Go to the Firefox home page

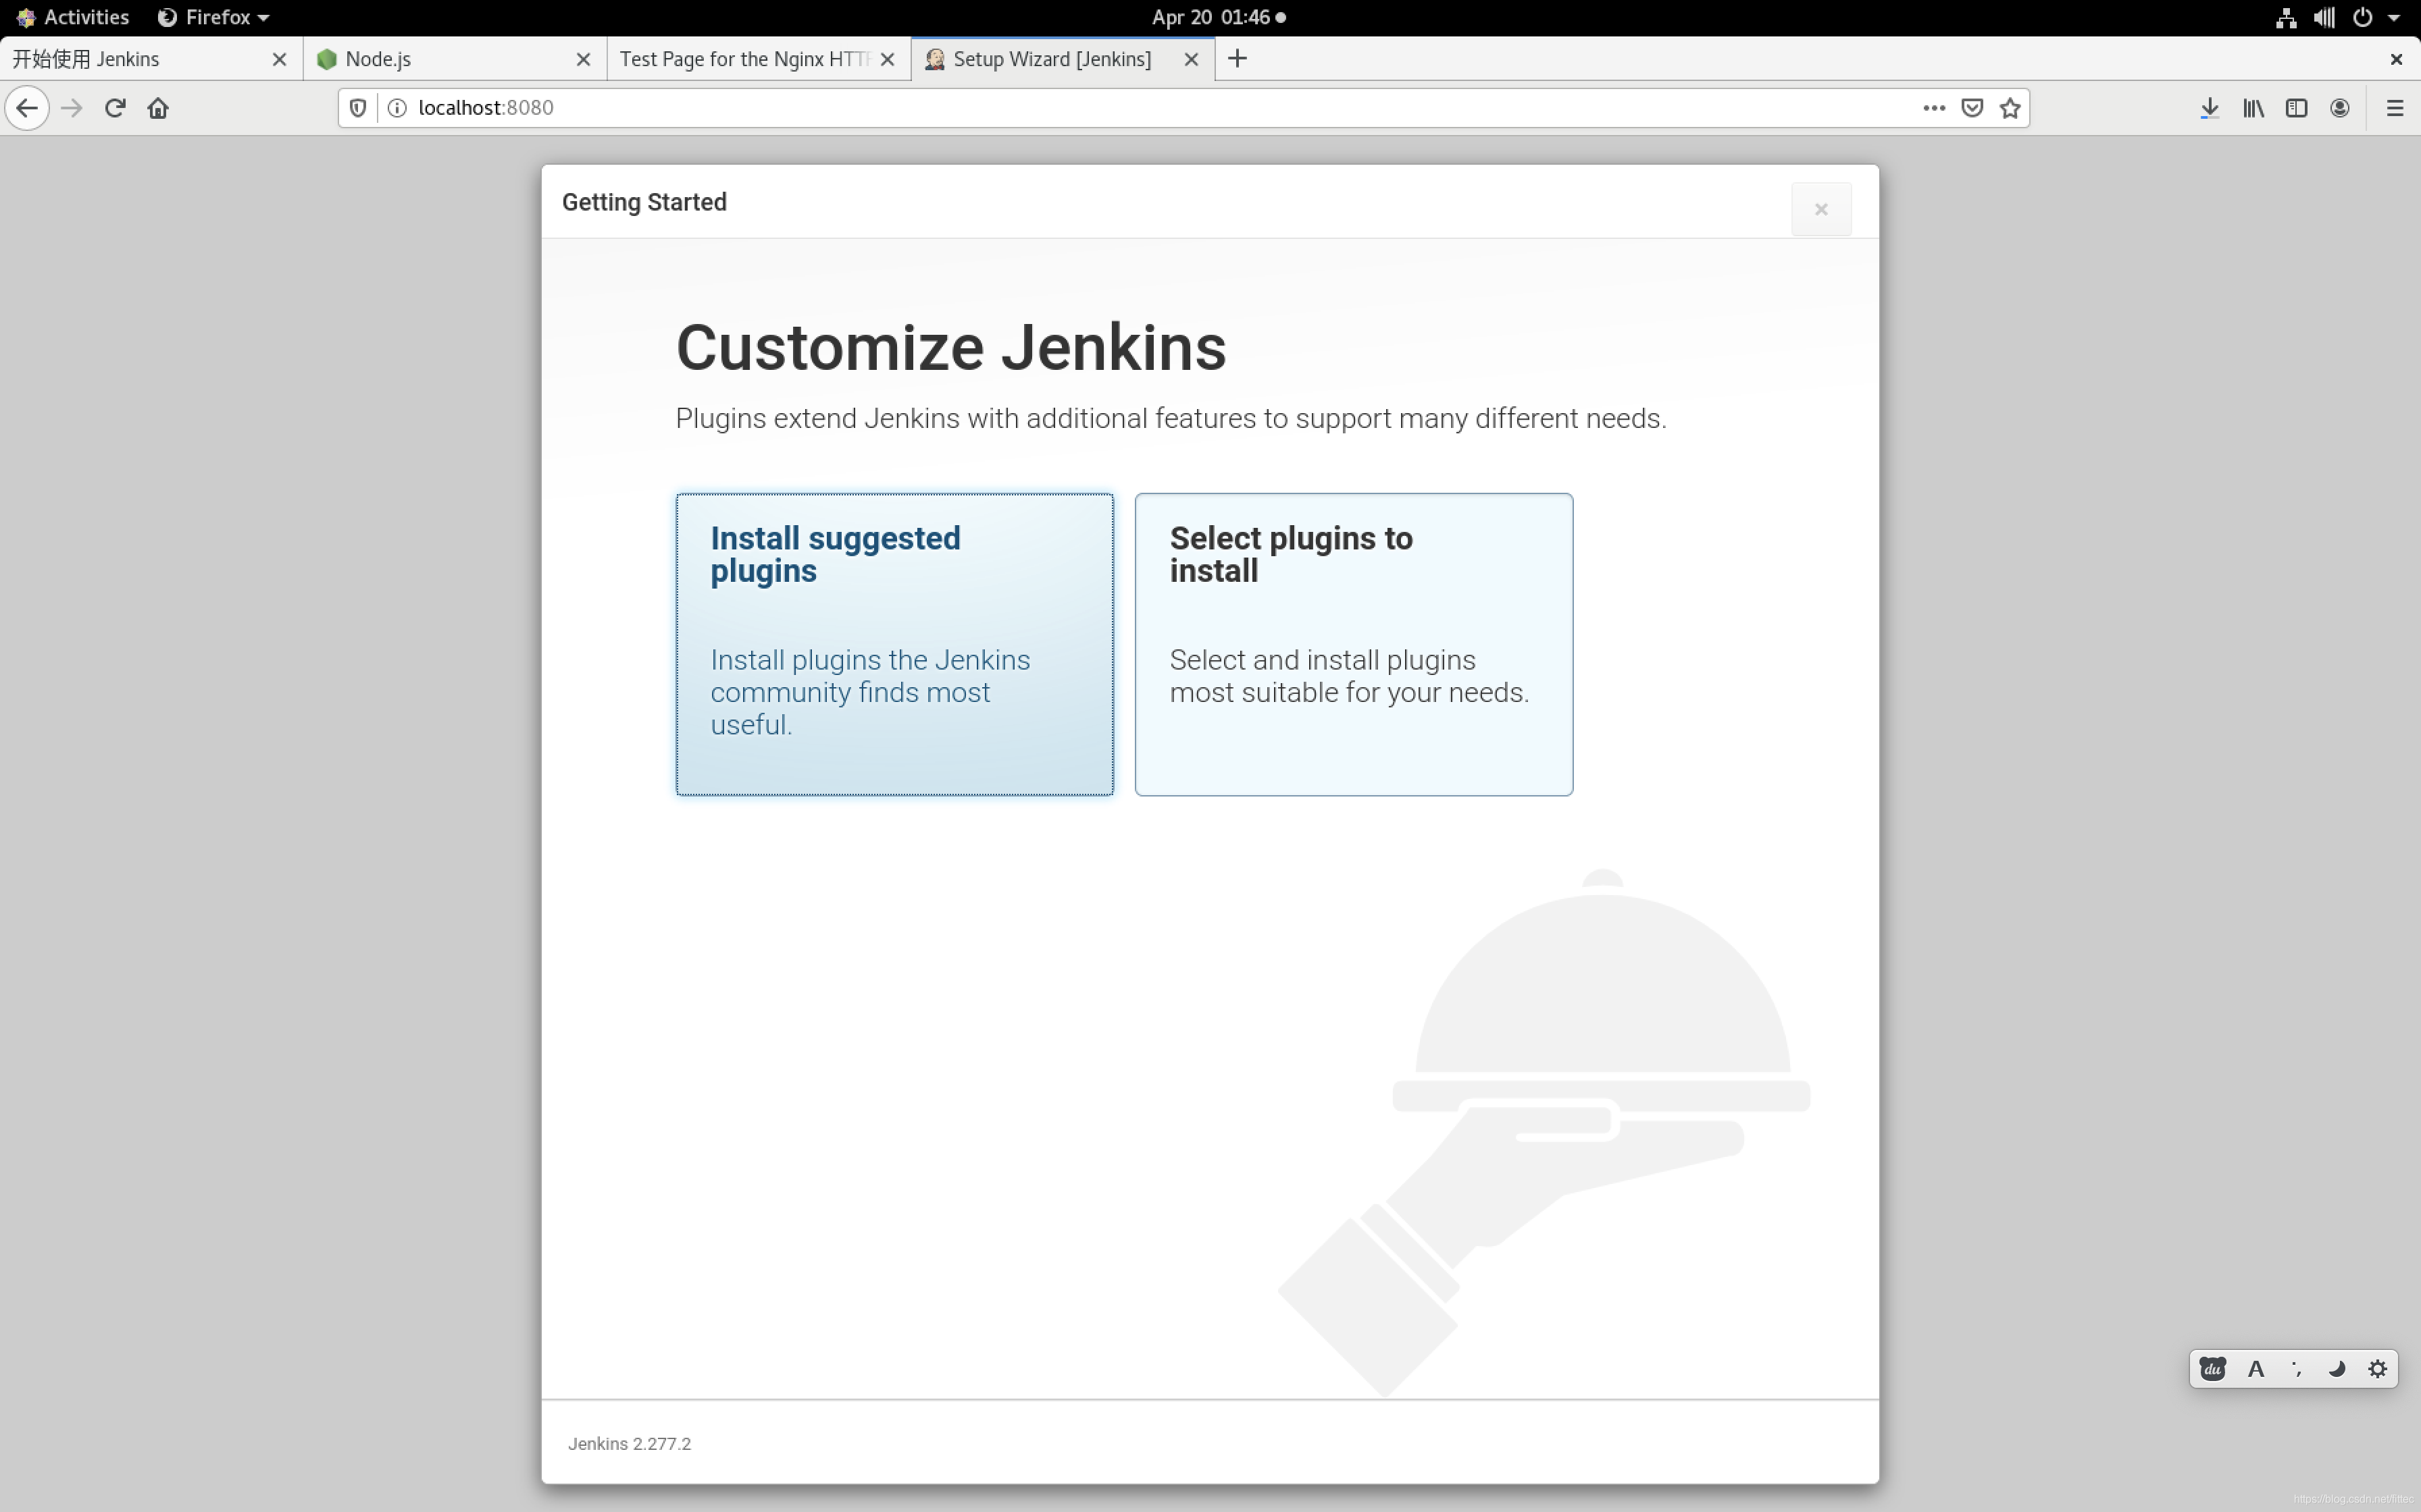[x=158, y=108]
